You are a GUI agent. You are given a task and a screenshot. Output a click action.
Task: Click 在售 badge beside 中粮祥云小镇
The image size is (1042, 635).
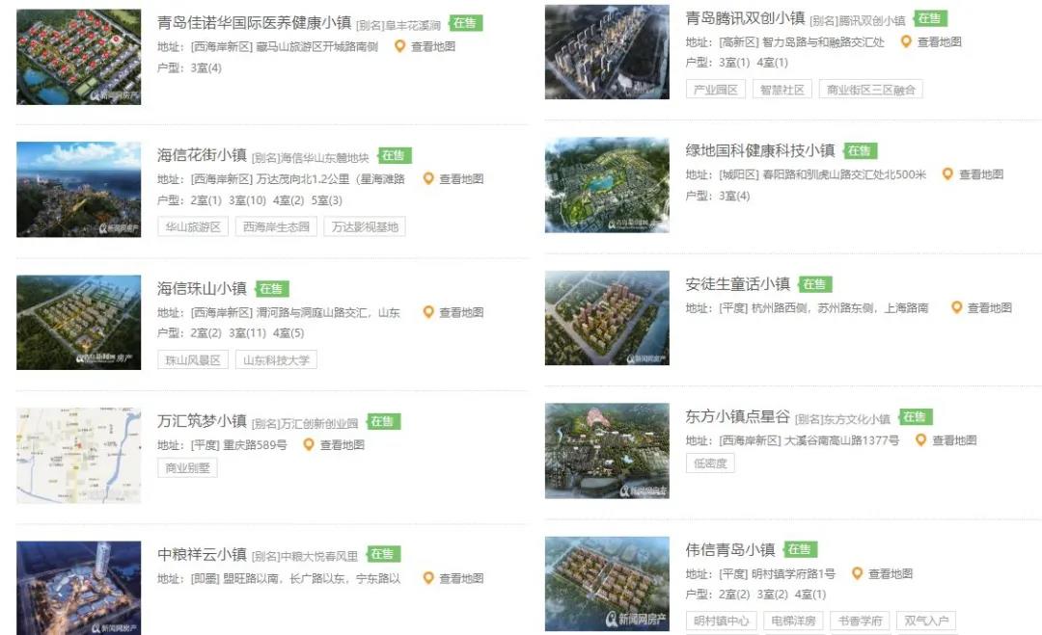[383, 554]
